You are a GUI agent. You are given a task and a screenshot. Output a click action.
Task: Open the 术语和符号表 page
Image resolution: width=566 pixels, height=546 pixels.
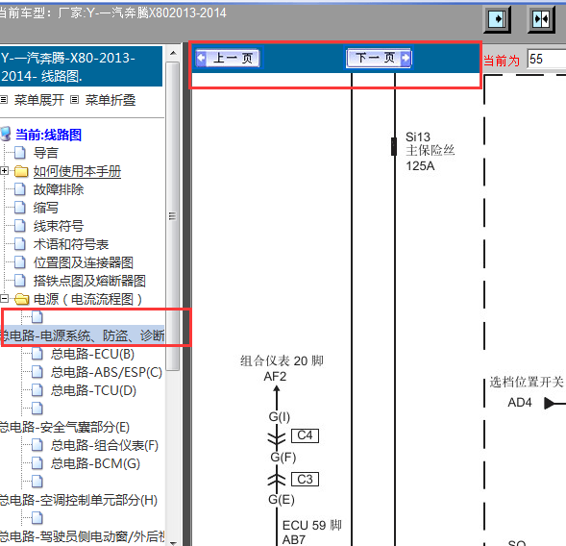click(x=71, y=244)
